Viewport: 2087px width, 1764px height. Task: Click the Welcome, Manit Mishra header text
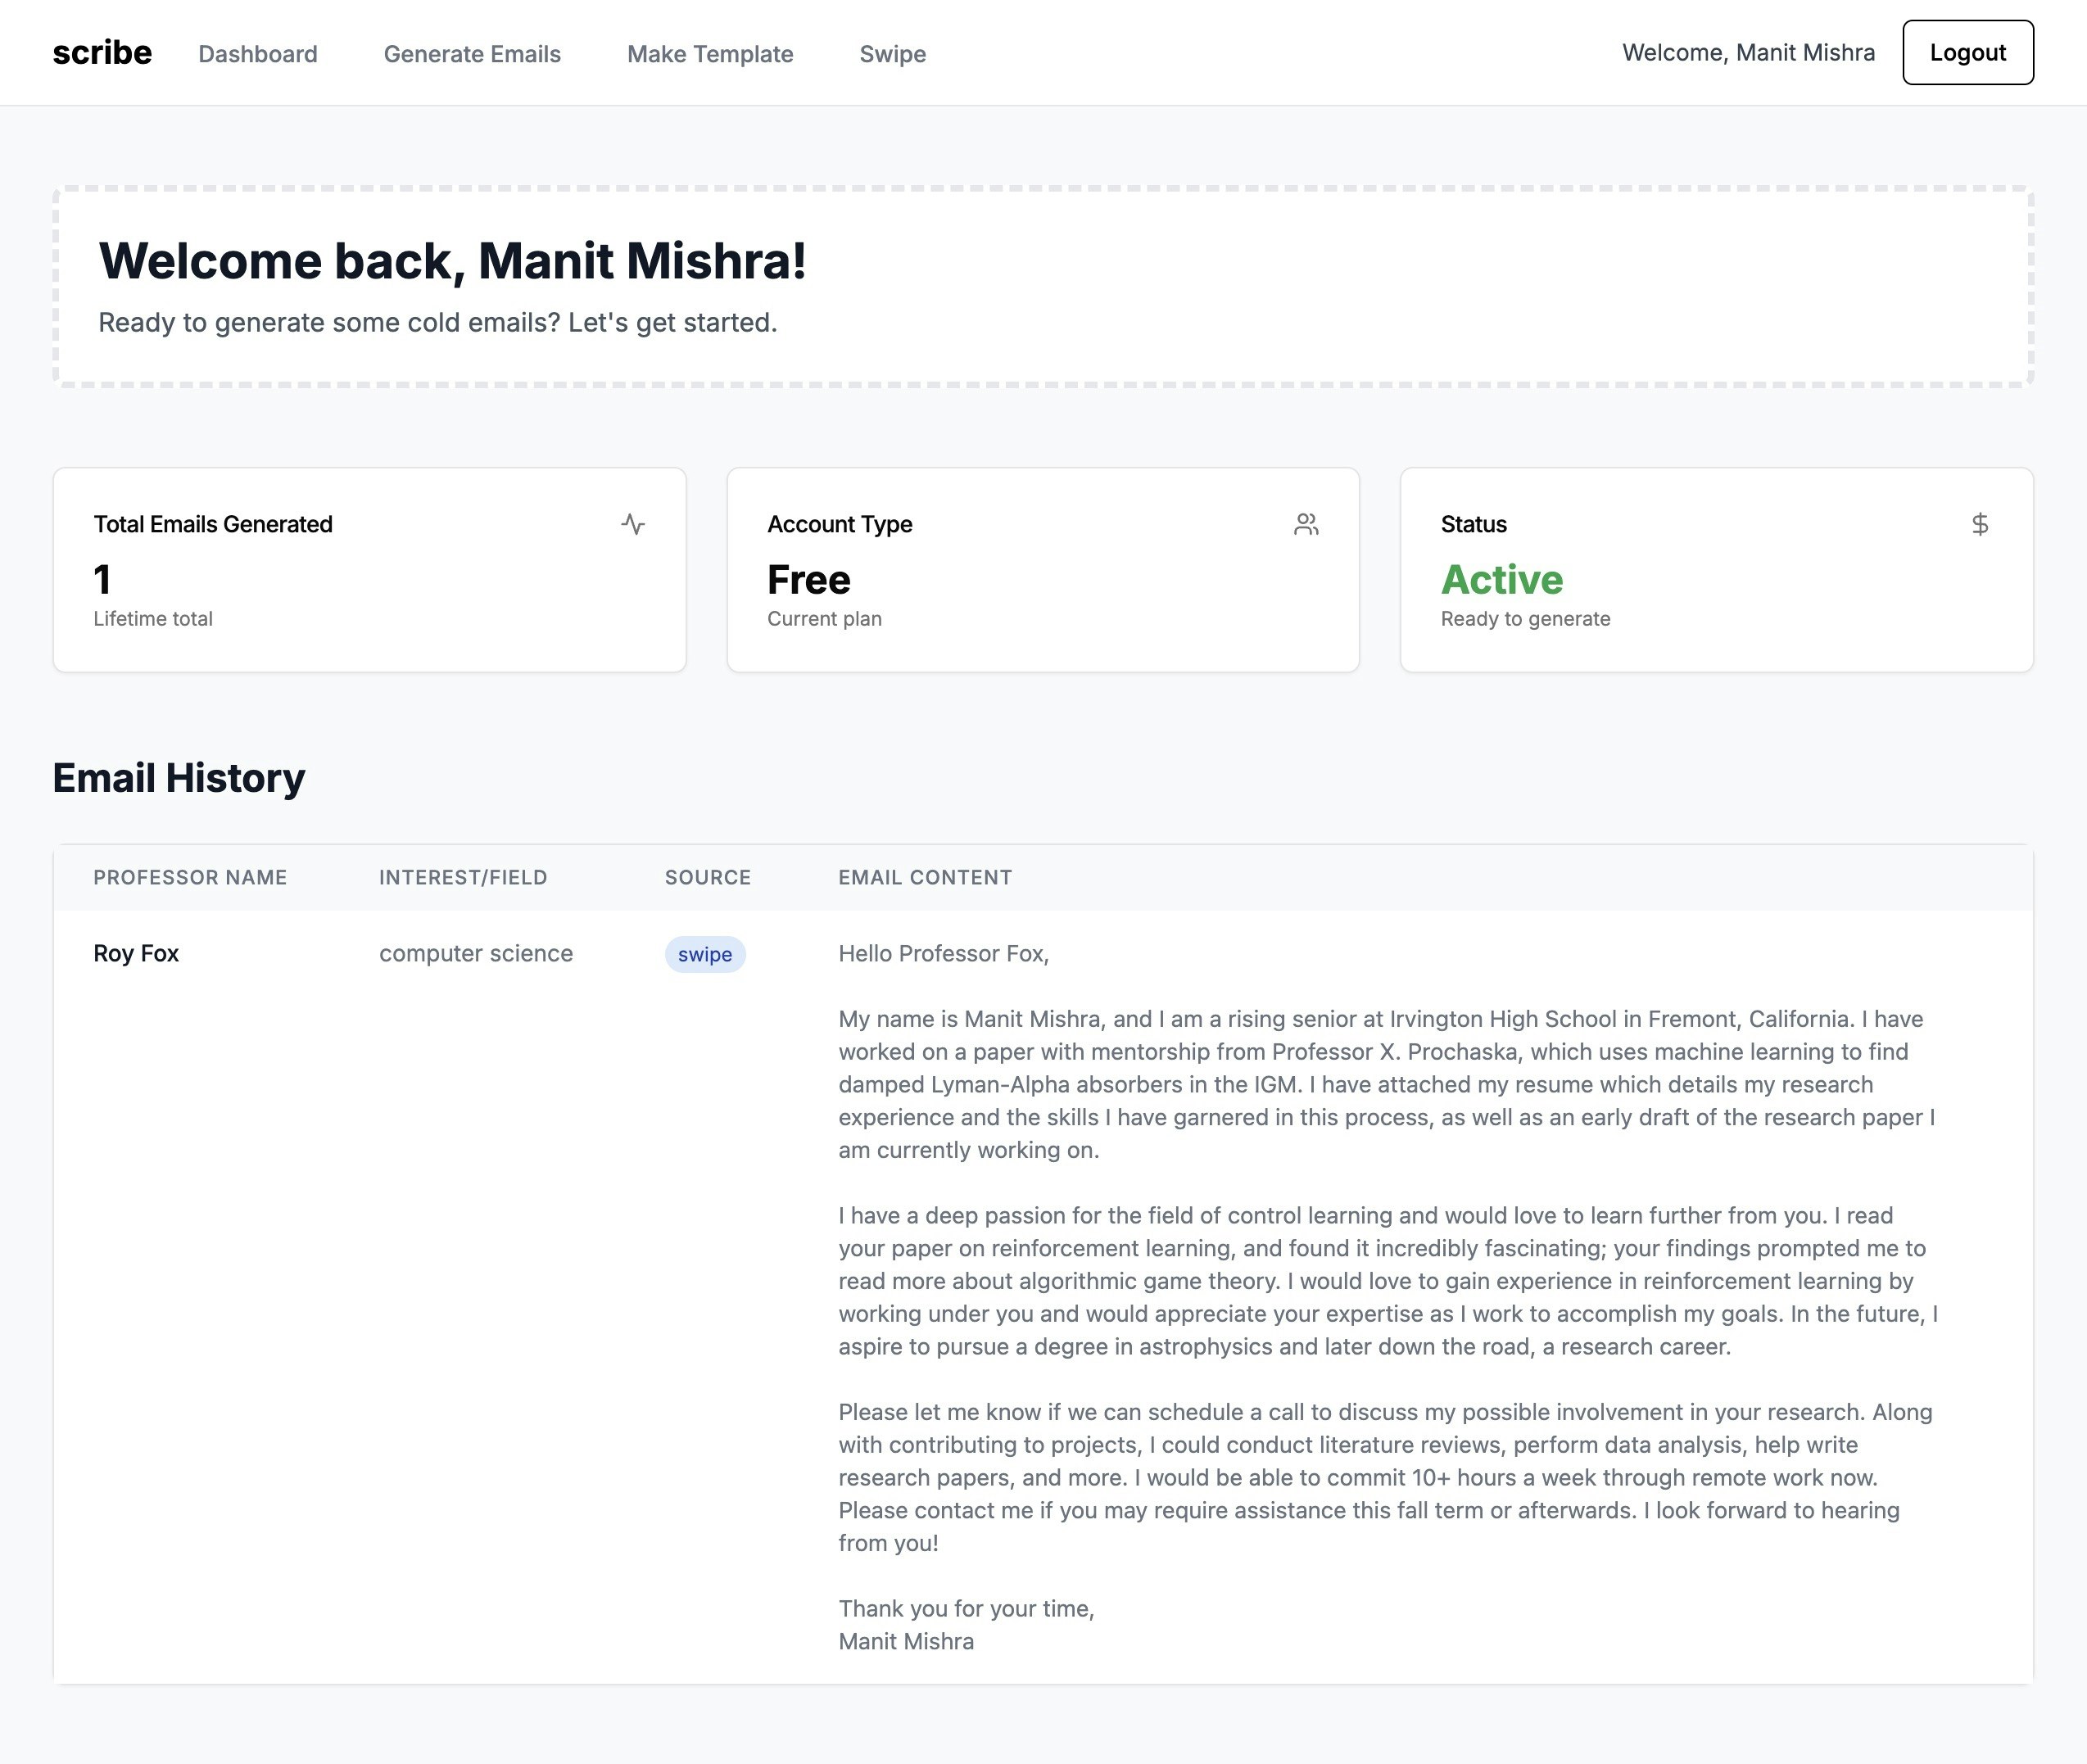point(1747,53)
